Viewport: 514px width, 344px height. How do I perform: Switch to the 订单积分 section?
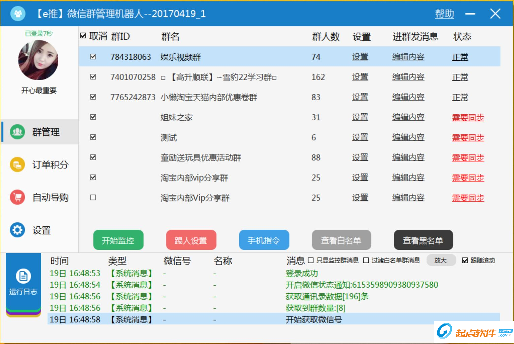[x=17, y=165]
